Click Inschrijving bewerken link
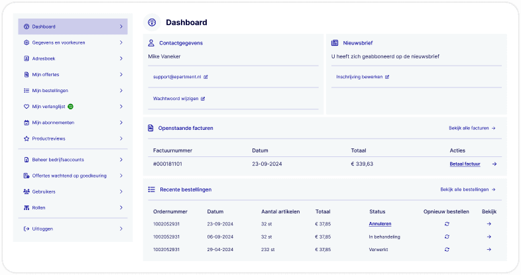The width and height of the screenshot is (521, 275). [x=359, y=77]
